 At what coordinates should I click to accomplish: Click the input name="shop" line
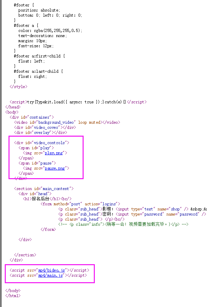[x=132, y=209]
